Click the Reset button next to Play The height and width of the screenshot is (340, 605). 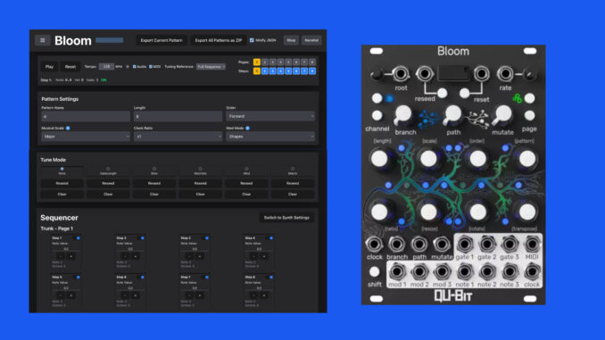pyautogui.click(x=70, y=67)
